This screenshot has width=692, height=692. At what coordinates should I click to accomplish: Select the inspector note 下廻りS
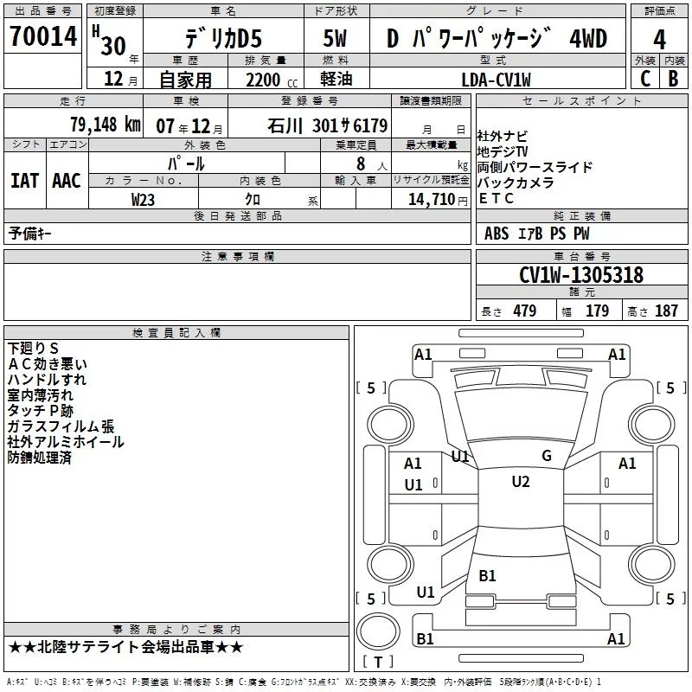coord(33,349)
